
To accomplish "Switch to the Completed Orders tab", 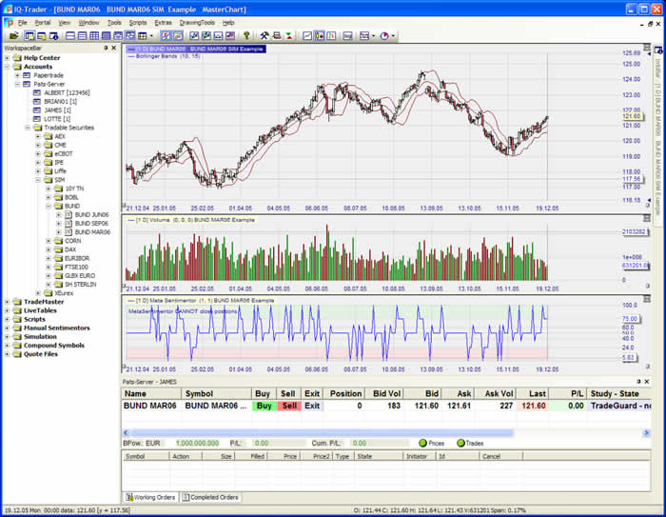I will pos(210,497).
